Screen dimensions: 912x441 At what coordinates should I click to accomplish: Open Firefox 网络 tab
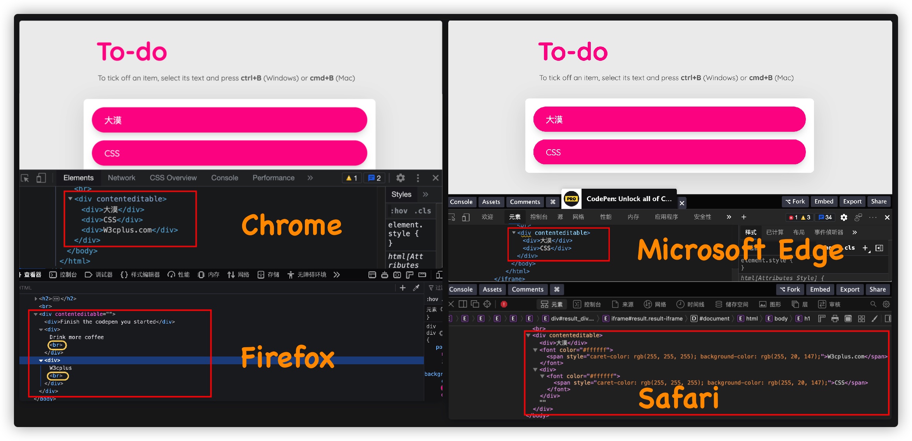pos(238,275)
